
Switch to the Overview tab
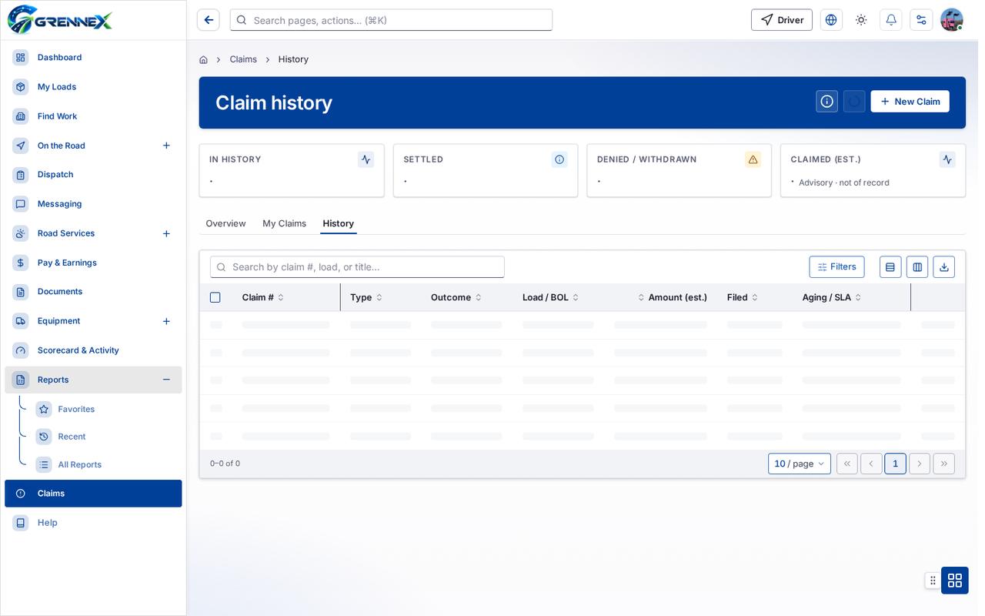point(225,223)
